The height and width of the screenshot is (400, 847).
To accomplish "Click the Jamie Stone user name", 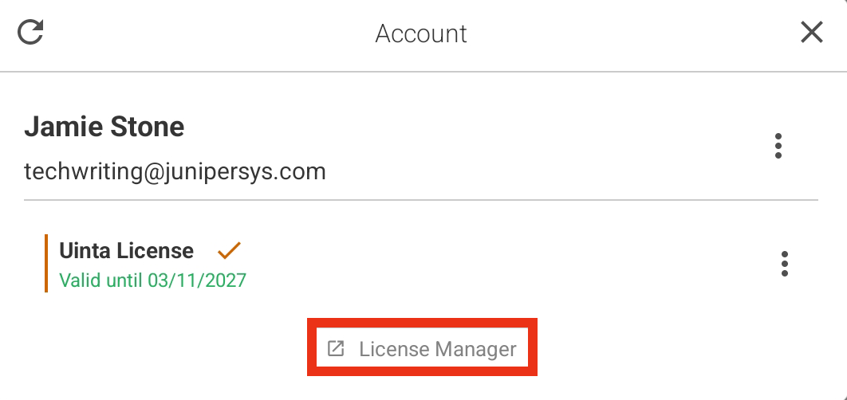I will click(104, 127).
